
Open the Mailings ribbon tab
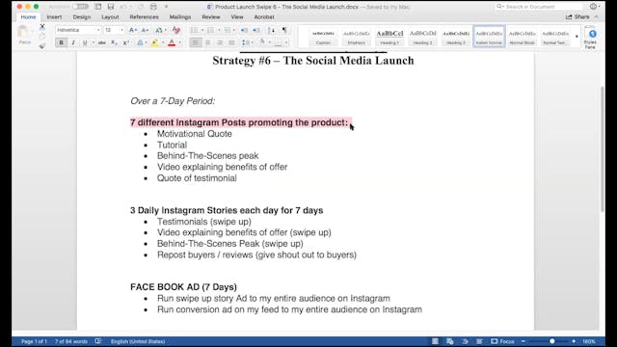[x=180, y=17]
